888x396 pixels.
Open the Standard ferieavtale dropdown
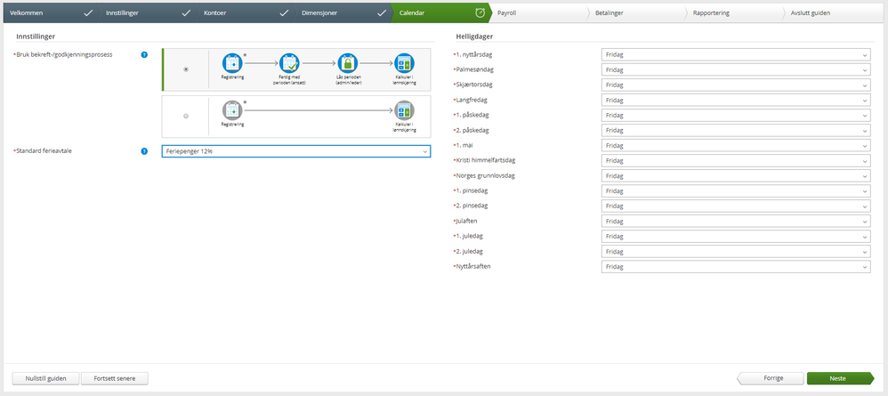tap(296, 151)
